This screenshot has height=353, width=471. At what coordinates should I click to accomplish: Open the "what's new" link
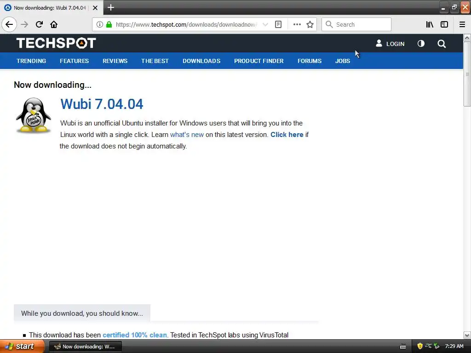coord(187,135)
